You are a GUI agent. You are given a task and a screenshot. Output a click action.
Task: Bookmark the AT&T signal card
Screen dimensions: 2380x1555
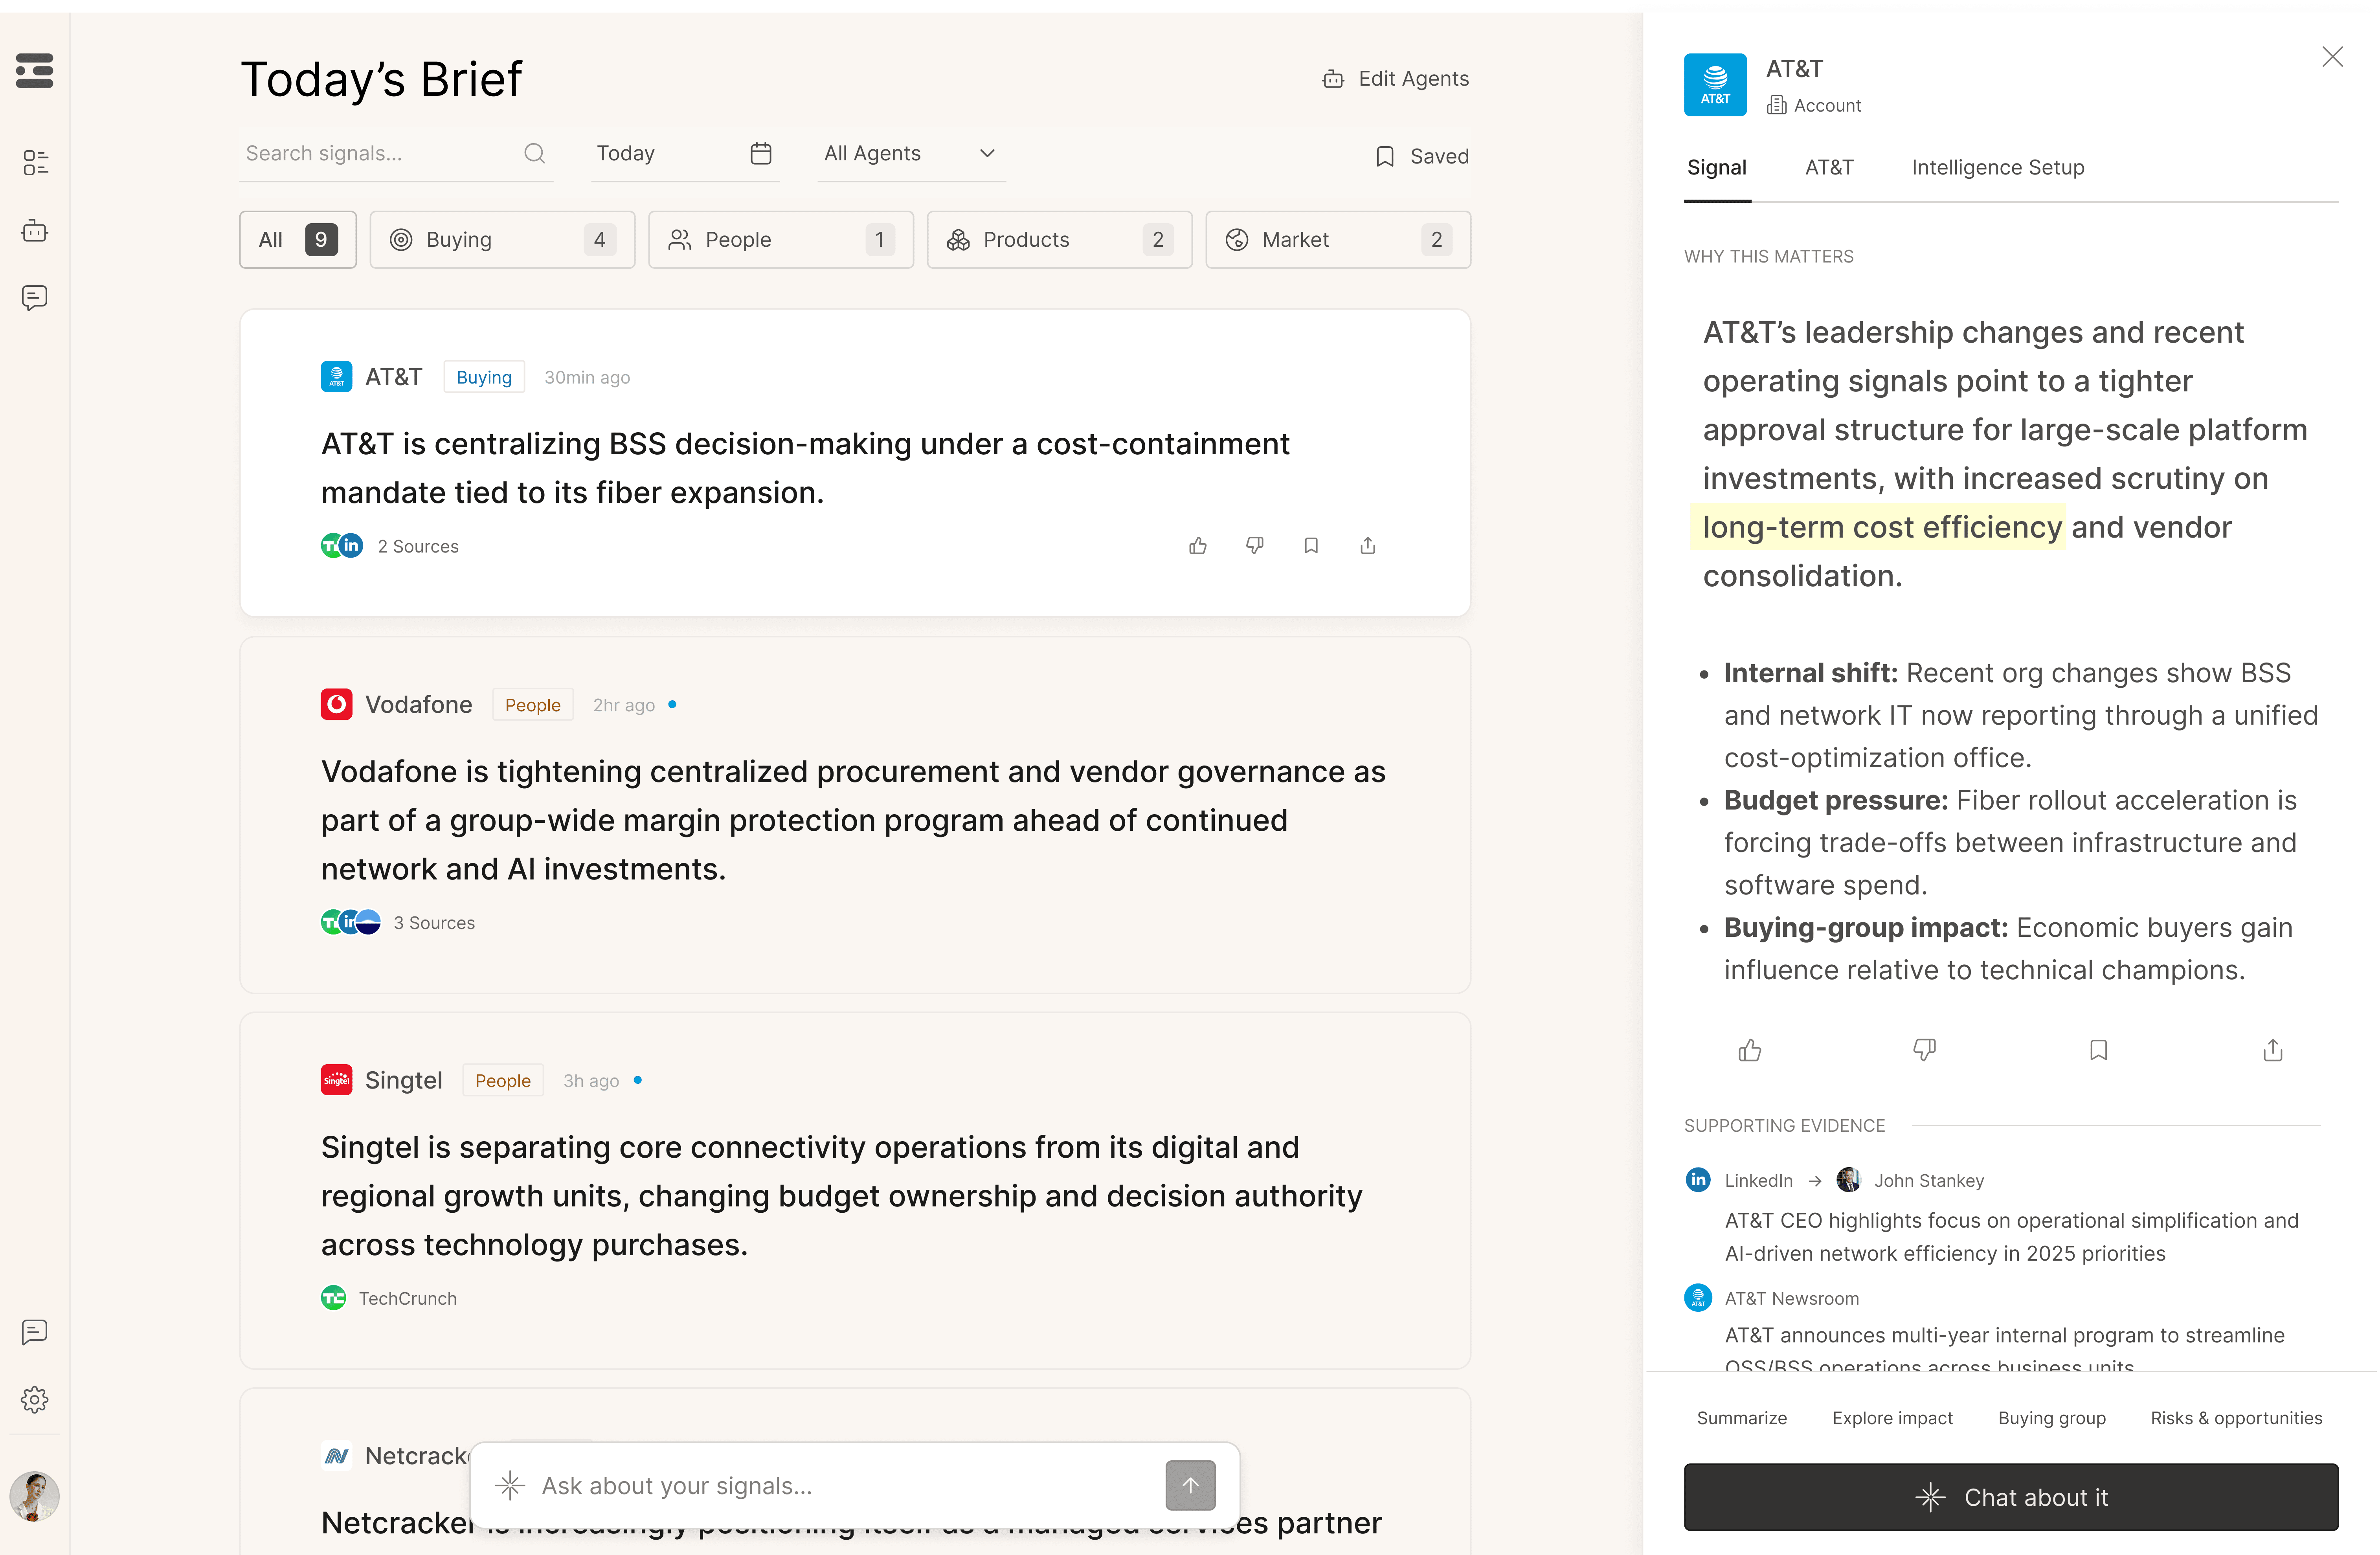click(x=1311, y=546)
